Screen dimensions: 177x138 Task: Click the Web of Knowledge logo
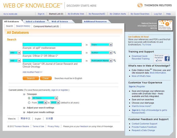coord(33,5)
